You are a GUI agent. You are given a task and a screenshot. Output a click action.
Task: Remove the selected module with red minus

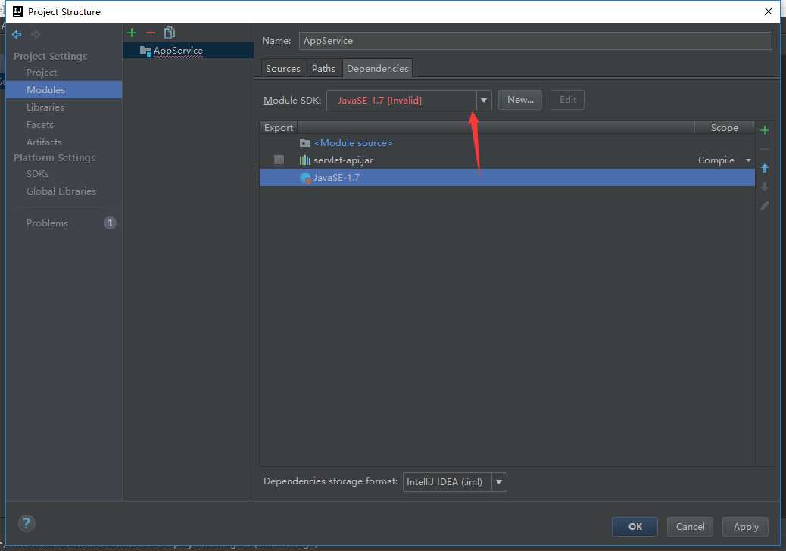[x=151, y=33]
